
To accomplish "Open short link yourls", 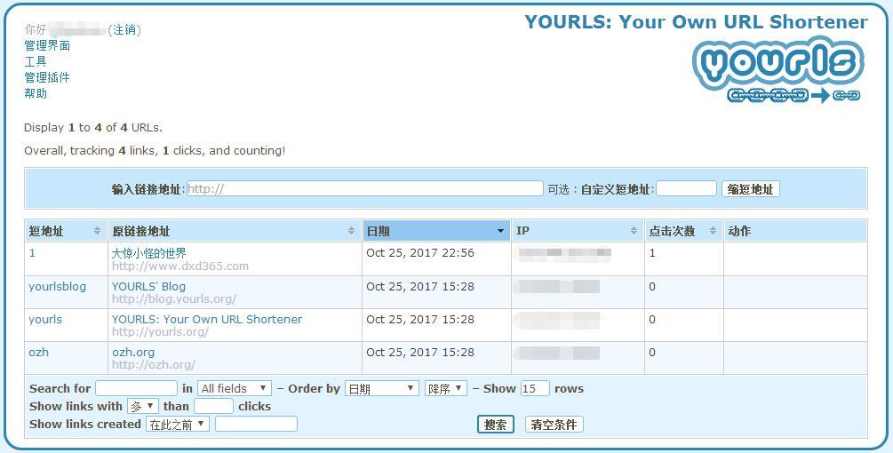I will tap(45, 319).
